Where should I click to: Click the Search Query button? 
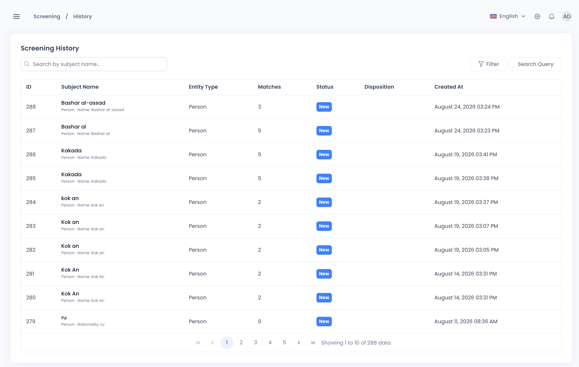click(536, 64)
